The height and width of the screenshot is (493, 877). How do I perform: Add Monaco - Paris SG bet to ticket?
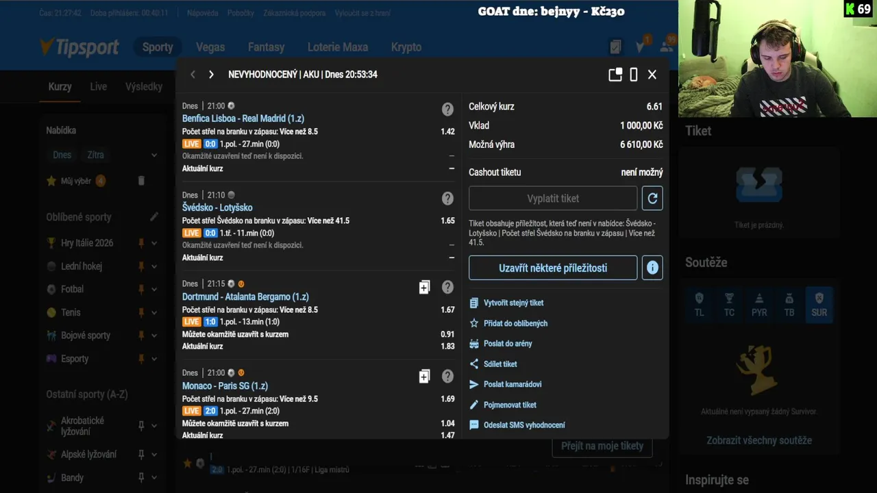424,377
